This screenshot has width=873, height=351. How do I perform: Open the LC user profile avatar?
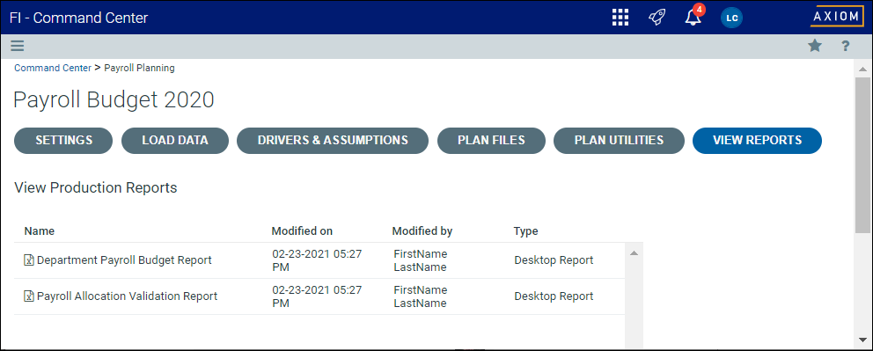(x=731, y=18)
